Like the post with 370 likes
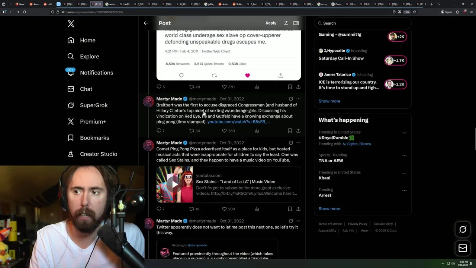The width and height of the screenshot is (476, 268). [x=228, y=87]
